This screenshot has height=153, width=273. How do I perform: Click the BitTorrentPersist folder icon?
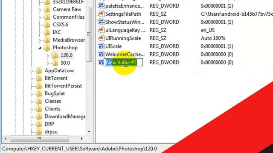[x=39, y=86]
